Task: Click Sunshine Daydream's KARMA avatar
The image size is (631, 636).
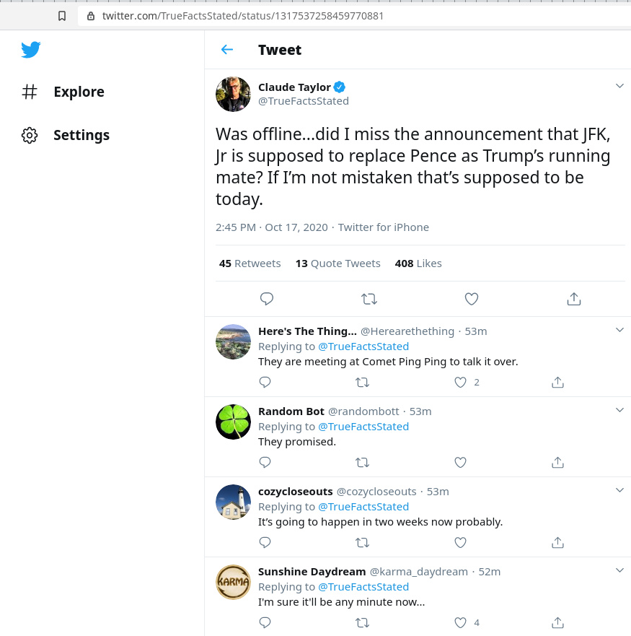Action: [x=233, y=582]
